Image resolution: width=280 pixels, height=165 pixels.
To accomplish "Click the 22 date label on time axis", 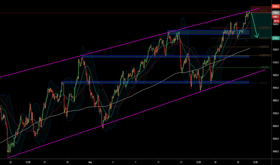I will pyautogui.click(x=11, y=162).
